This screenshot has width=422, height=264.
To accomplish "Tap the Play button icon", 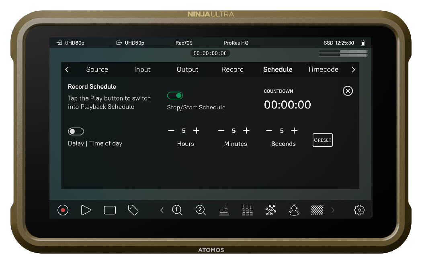I will [x=86, y=210].
